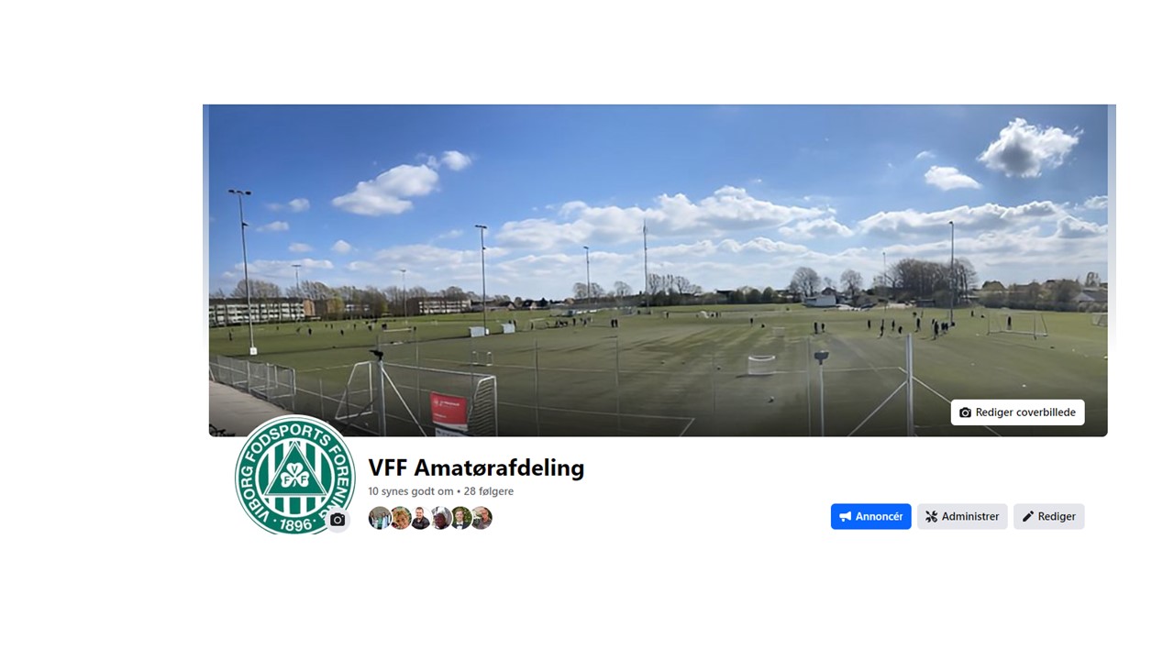Open the fourth follower avatar with white headwear
Screen dimensions: 1174x660
[x=440, y=518]
